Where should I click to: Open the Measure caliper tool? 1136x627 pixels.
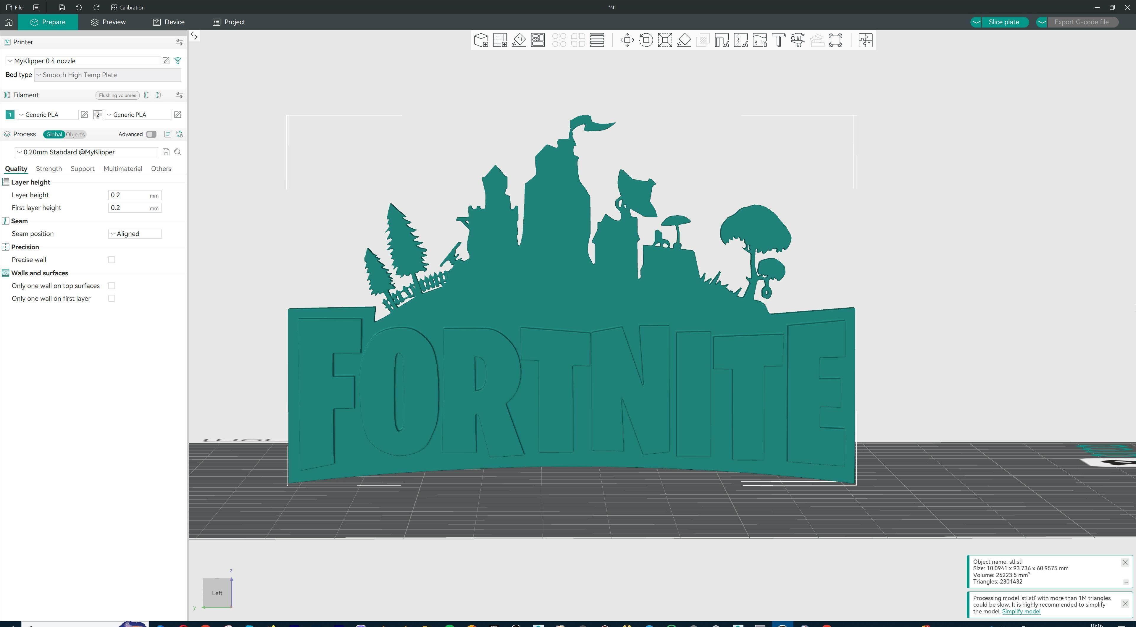[798, 40]
